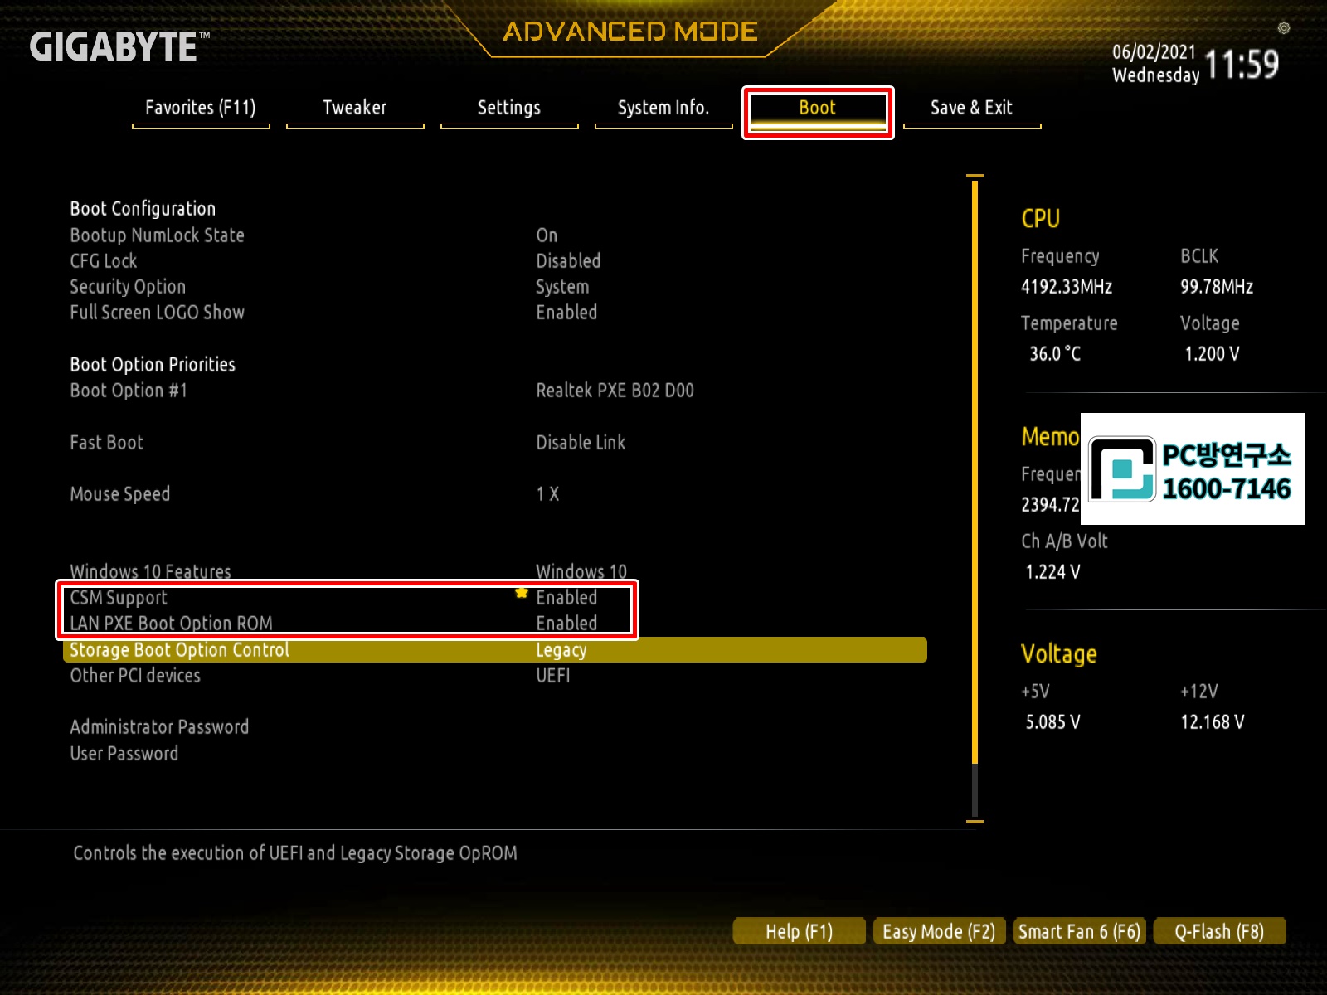1327x995 pixels.
Task: Change Other PCI devices UEFI value
Action: point(553,676)
